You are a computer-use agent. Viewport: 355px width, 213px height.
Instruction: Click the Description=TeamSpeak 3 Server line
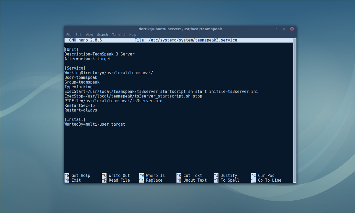pyautogui.click(x=99, y=54)
